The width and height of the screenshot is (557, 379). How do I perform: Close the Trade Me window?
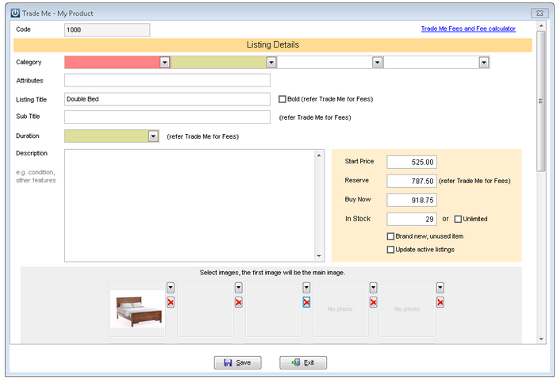coord(540,13)
